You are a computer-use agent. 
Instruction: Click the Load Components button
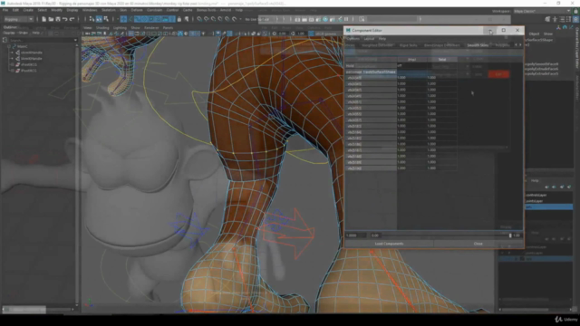click(x=389, y=244)
